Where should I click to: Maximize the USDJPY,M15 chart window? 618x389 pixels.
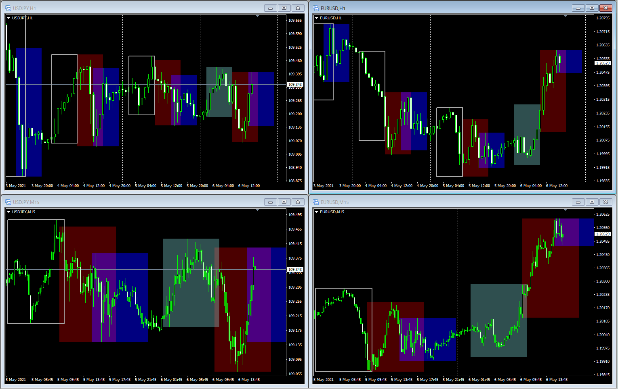284,202
